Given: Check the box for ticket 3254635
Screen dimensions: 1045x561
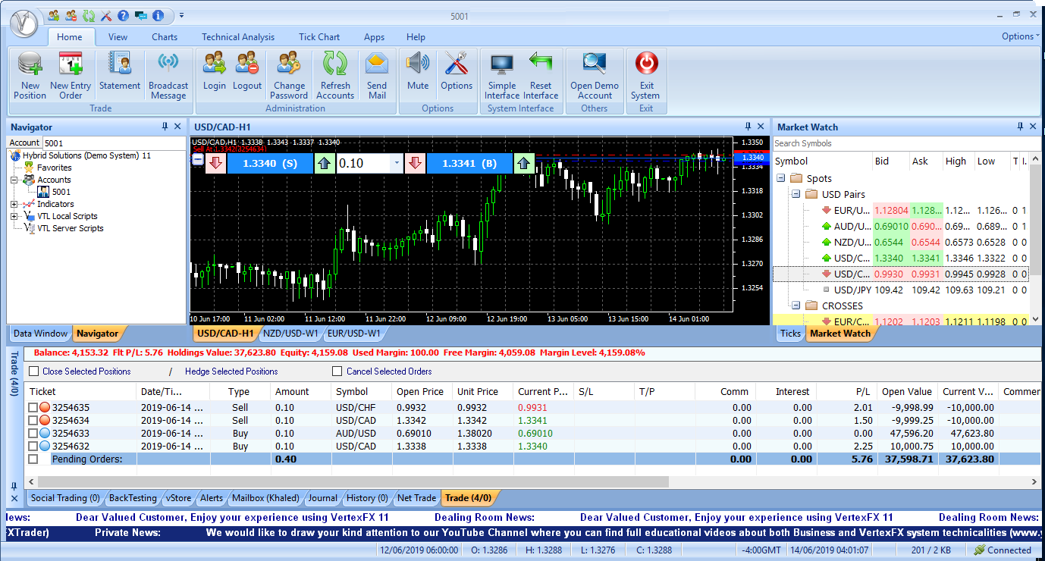Looking at the screenshot, I should (x=33, y=408).
